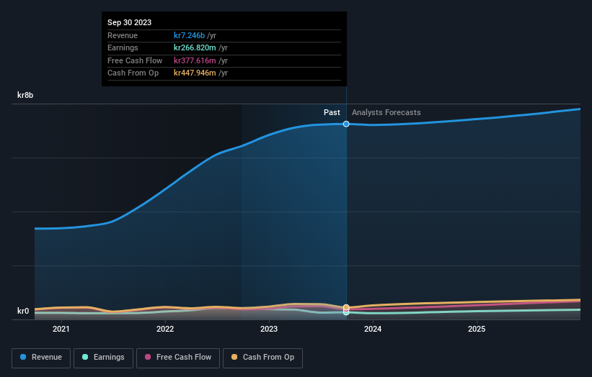The width and height of the screenshot is (592, 377).
Task: Select the orange Cash From Op data point
Action: (346, 307)
